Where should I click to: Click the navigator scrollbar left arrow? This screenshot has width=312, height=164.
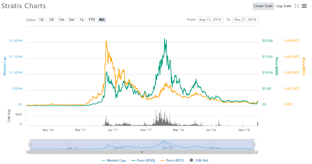pos(28,152)
